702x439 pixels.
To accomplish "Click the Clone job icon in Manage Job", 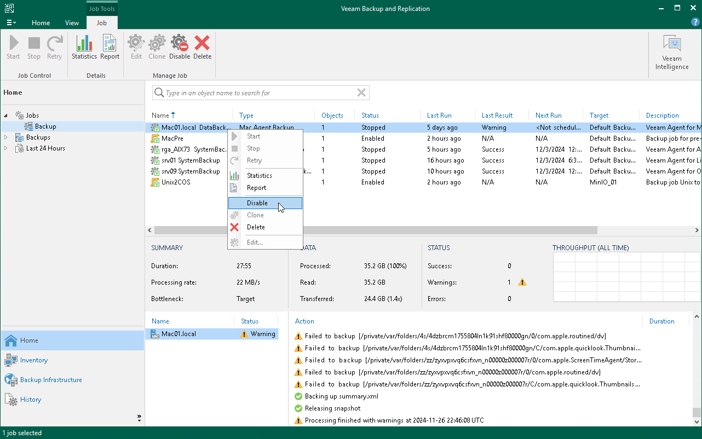I will tap(157, 47).
